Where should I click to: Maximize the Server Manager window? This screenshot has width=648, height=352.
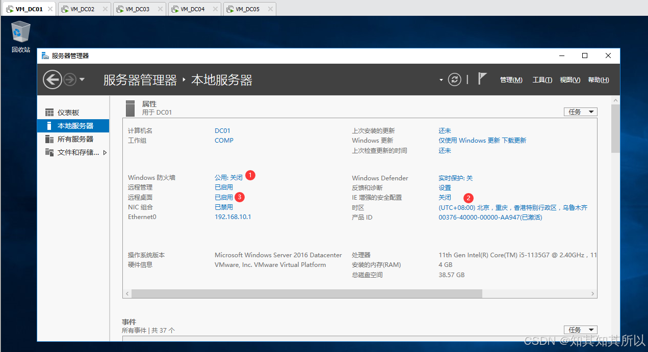click(585, 56)
